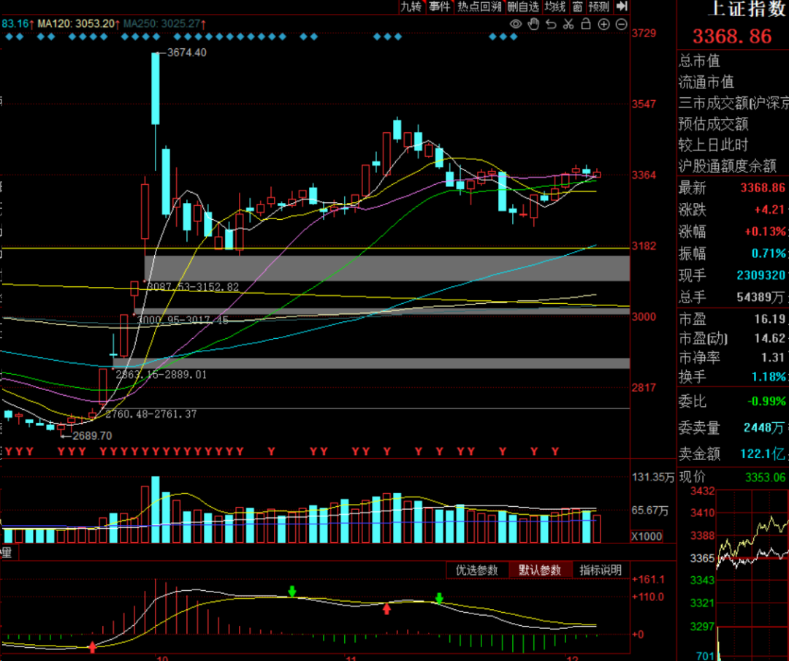The image size is (789, 661).
Task: Select the 默认参数 option
Action: [540, 570]
